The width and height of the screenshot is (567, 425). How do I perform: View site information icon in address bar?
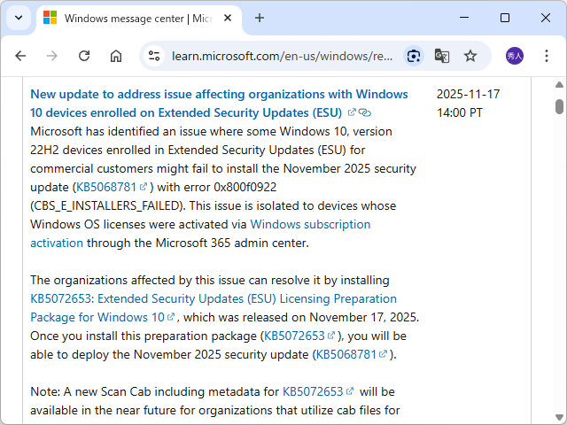click(x=154, y=56)
